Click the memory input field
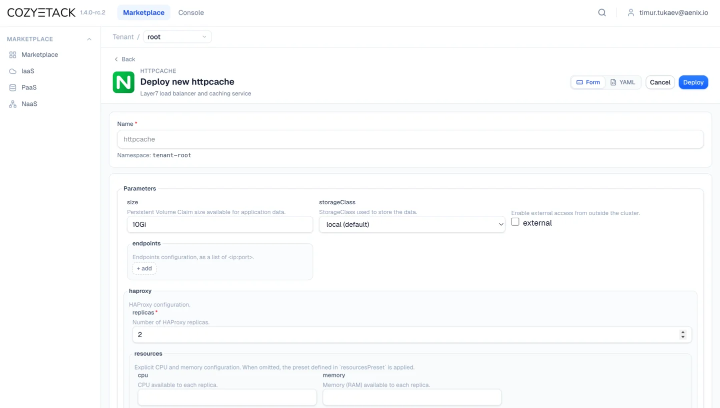 coord(412,397)
